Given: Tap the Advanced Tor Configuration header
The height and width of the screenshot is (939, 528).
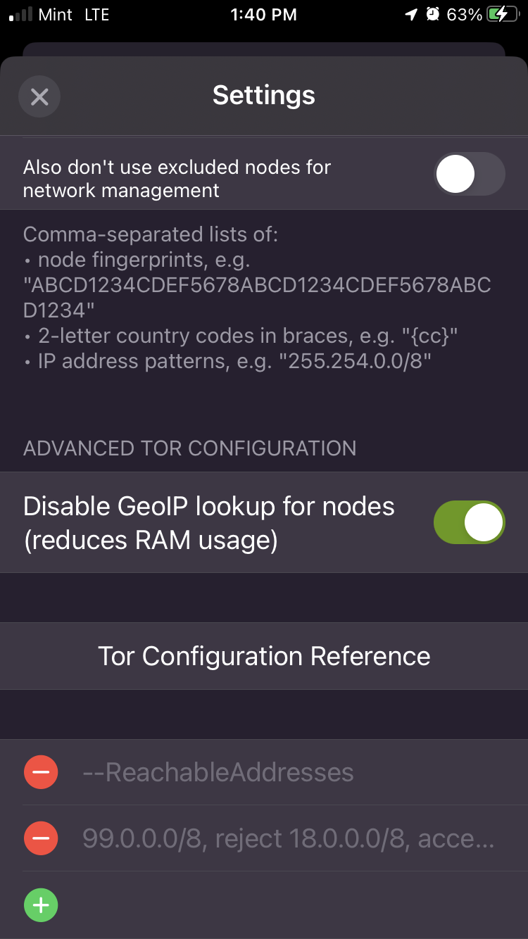Looking at the screenshot, I should coord(190,448).
